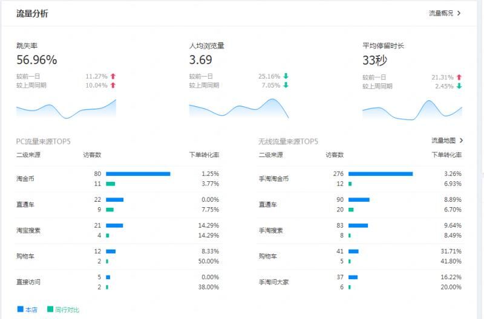Click the green down arrow beside 25.16%
This screenshot has width=484, height=319.
click(286, 77)
